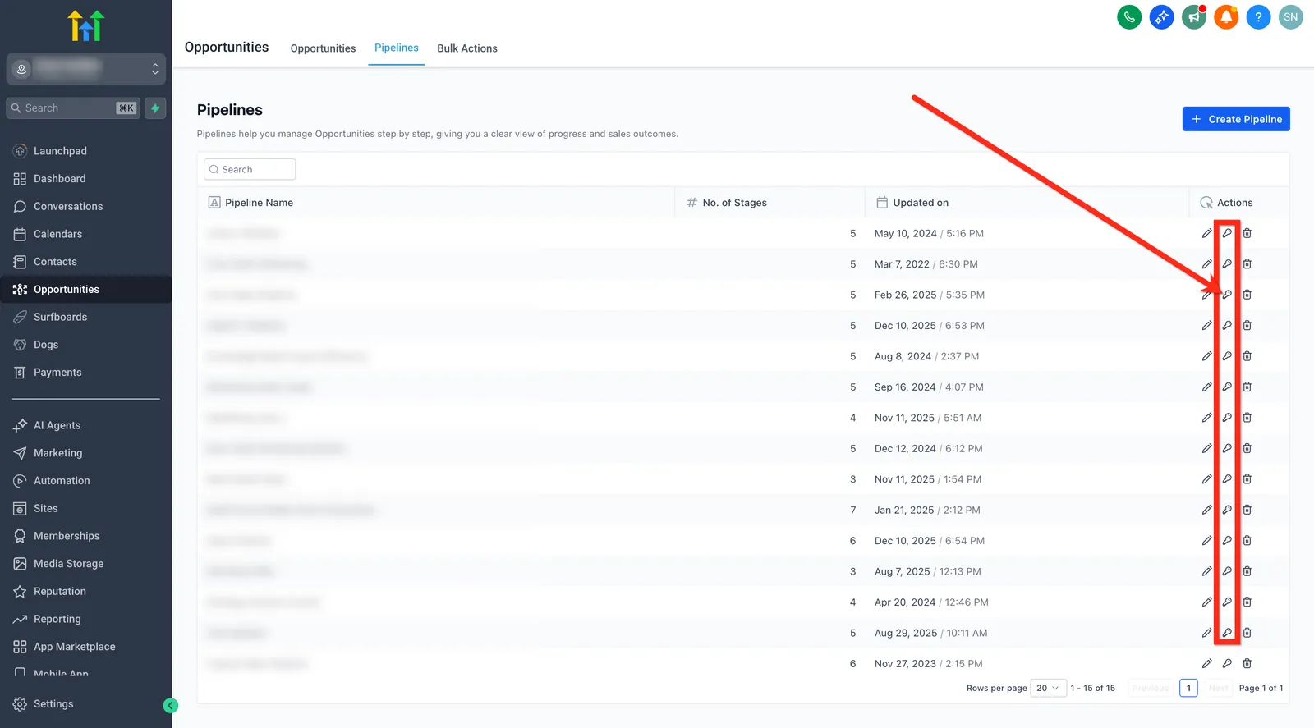Click the pipelines search field
The image size is (1314, 728).
(x=250, y=169)
